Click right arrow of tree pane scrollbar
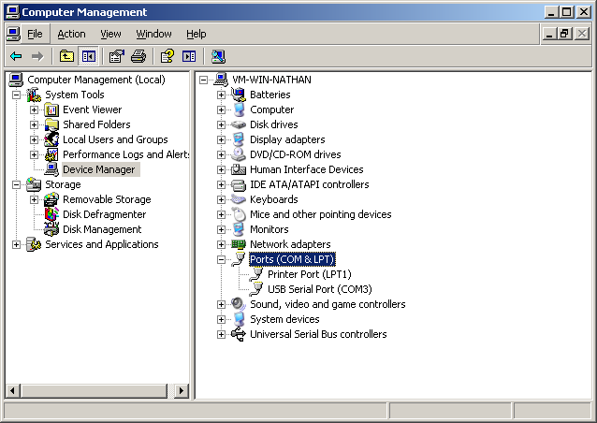This screenshot has width=597, height=423. (182, 390)
